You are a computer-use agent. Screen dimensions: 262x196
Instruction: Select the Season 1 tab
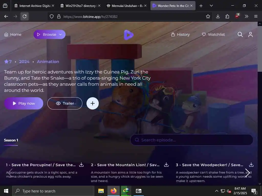[11, 140]
